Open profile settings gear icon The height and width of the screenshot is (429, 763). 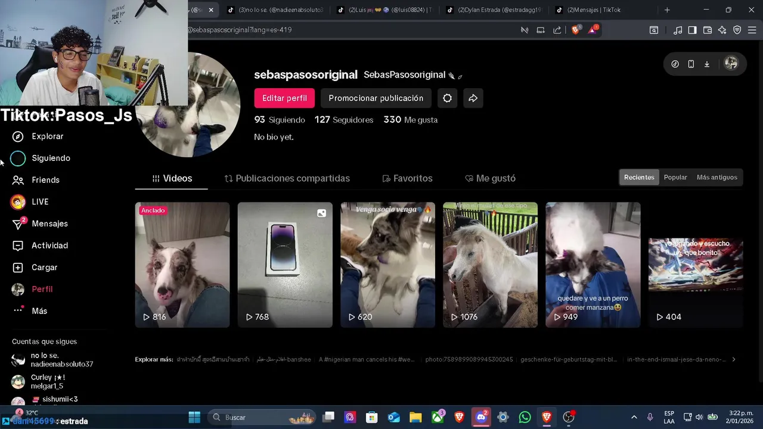point(447,98)
